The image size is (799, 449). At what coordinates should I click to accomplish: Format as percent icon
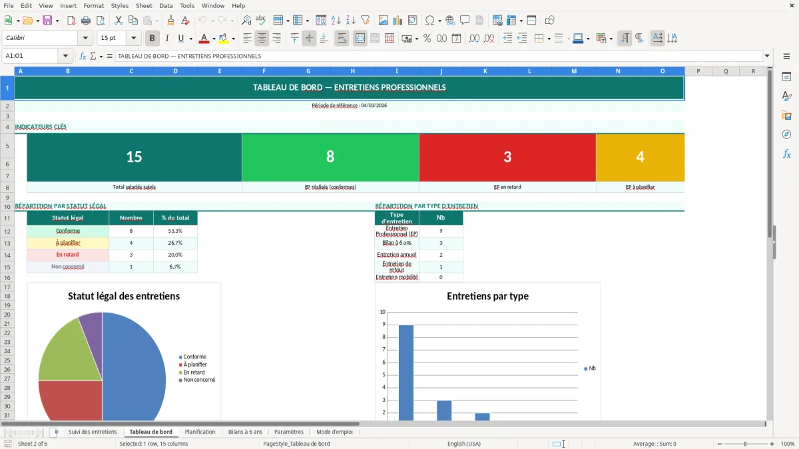pyautogui.click(x=427, y=39)
